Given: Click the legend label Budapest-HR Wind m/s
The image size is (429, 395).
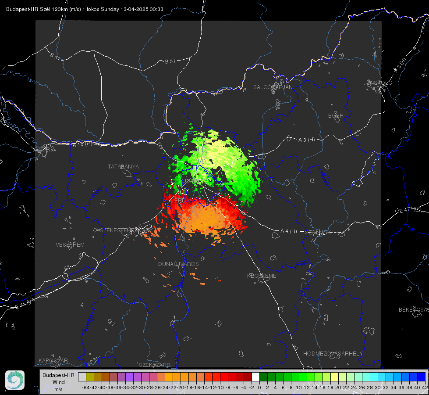Looking at the screenshot, I should click(59, 382).
